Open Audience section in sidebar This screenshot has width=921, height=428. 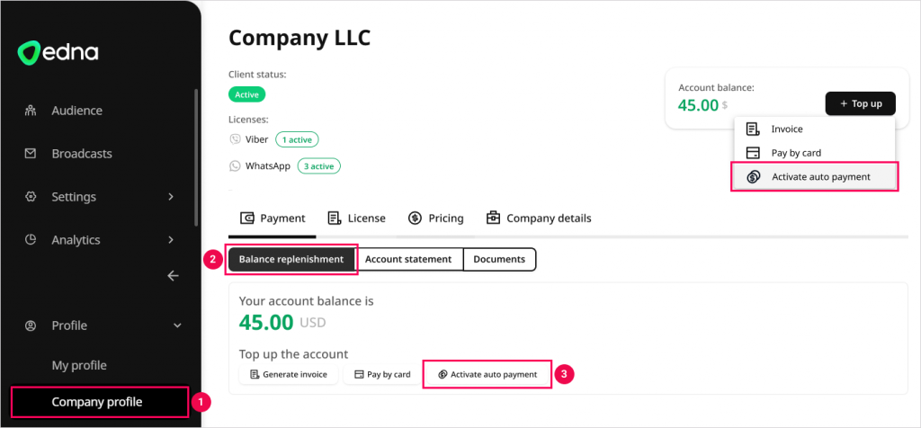click(x=76, y=111)
